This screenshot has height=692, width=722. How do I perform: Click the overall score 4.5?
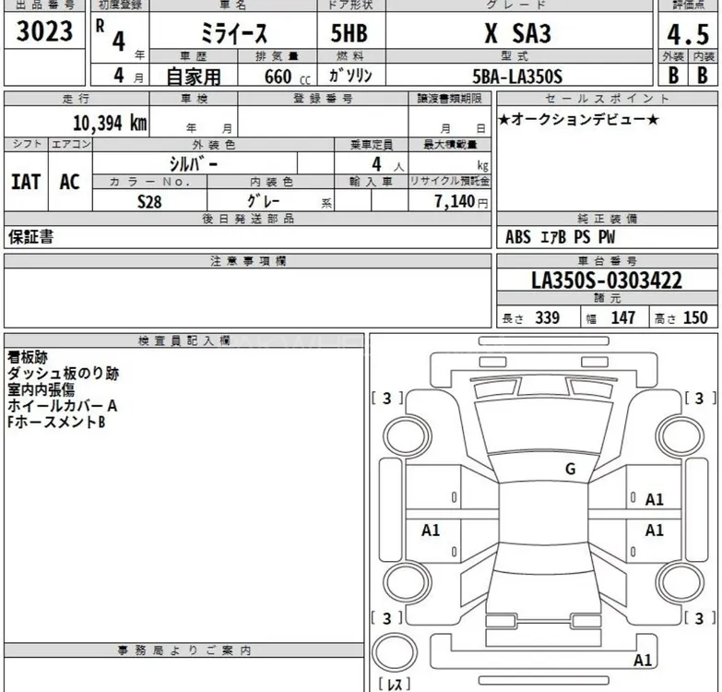tap(688, 34)
